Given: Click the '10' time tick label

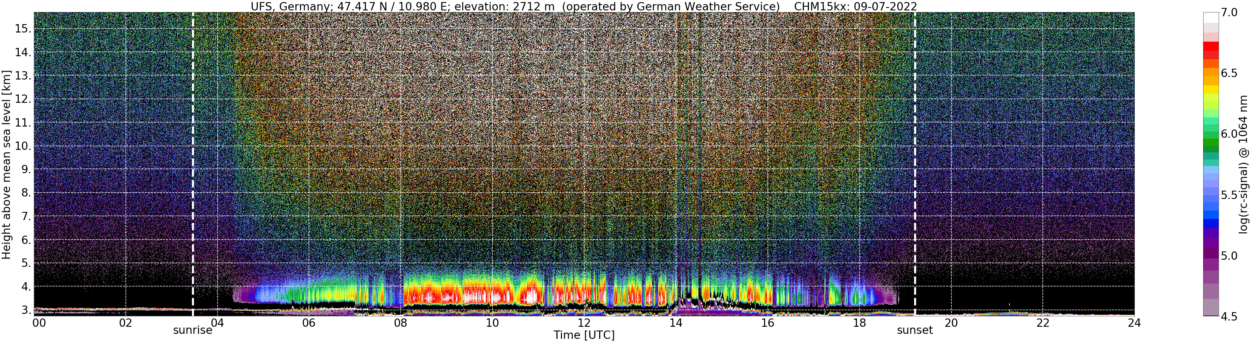Looking at the screenshot, I should pyautogui.click(x=492, y=323).
